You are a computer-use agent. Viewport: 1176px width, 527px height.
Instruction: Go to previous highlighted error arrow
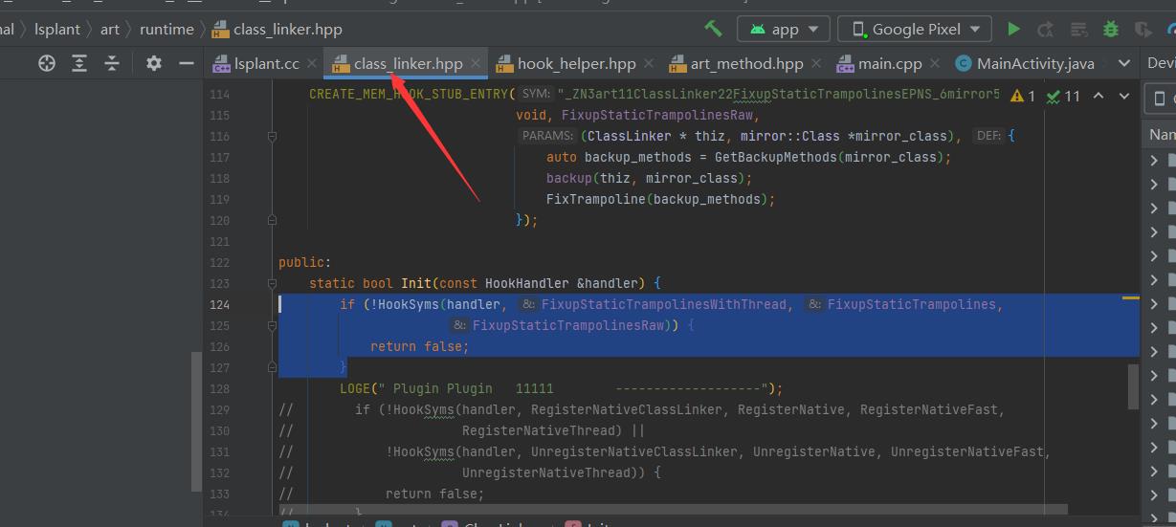click(1098, 96)
